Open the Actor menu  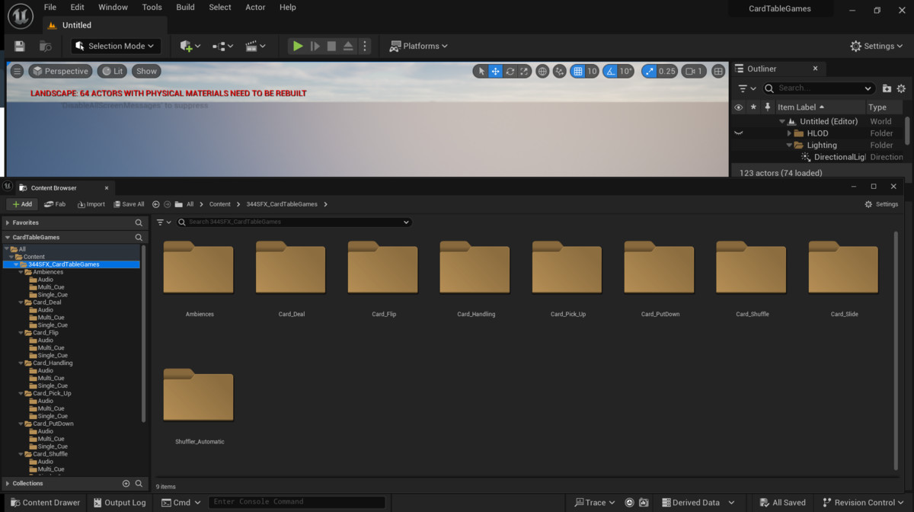coord(255,8)
